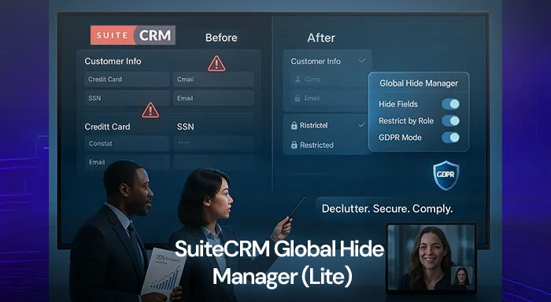Viewport: 551px width, 302px height.
Task: Collapse the After Customer Info chevron
Action: pos(361,61)
